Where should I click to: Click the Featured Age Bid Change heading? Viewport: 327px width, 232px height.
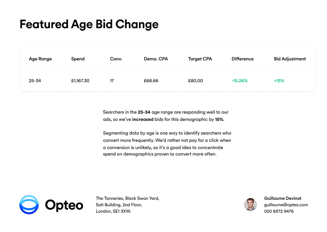[x=89, y=24]
